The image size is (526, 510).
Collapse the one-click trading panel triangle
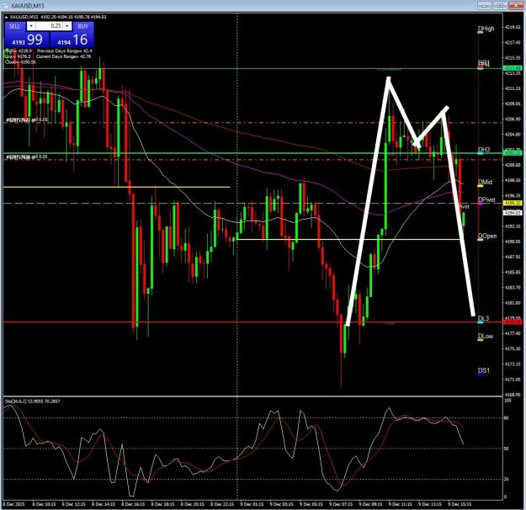pyautogui.click(x=6, y=17)
